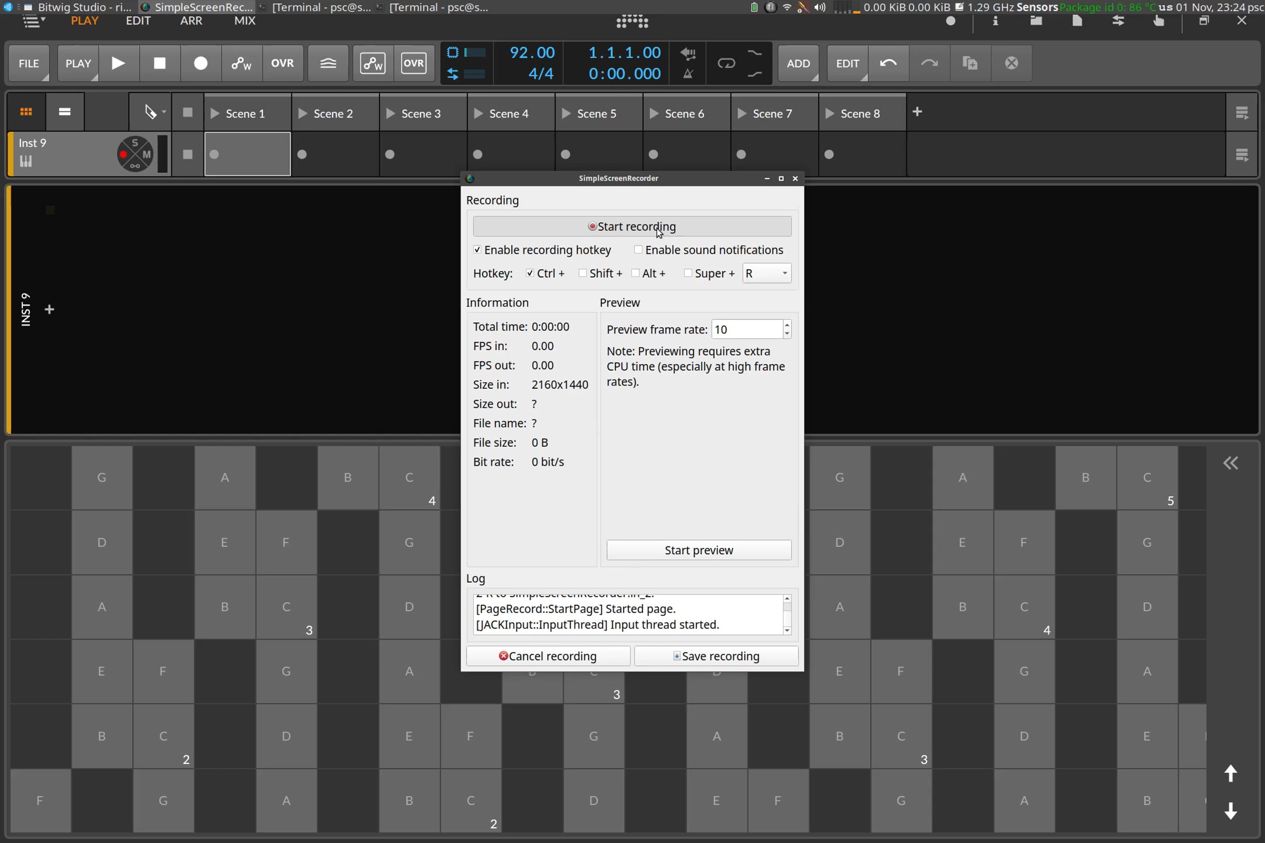Stop clips on the Inst 9 track
Screen dimensions: 1265x843
188,155
